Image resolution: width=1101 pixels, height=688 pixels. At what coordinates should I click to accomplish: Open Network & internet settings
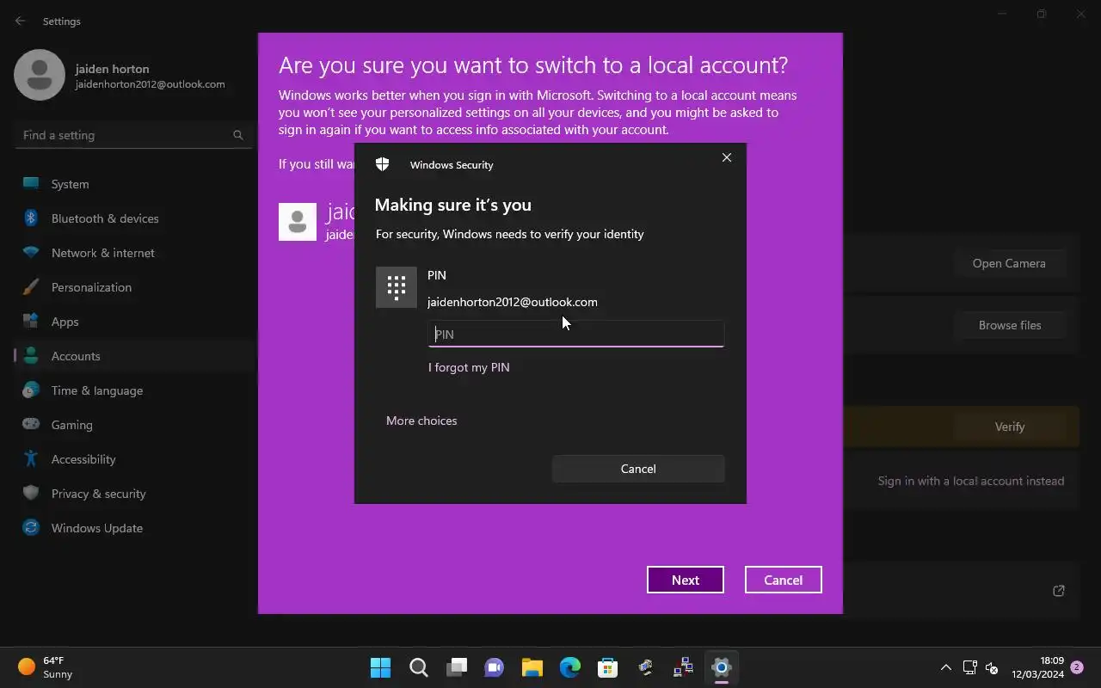[133, 253]
